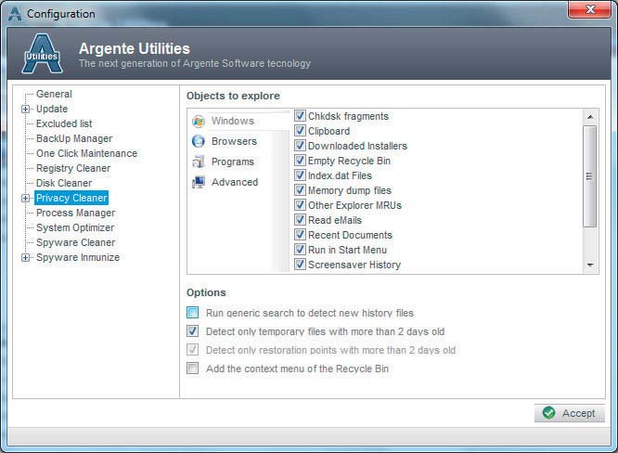The width and height of the screenshot is (618, 453).
Task: Click the scroll up arrow of objects list
Action: click(590, 117)
